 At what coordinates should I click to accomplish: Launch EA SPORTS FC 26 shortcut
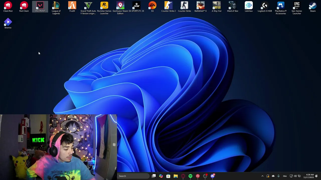[136, 7]
